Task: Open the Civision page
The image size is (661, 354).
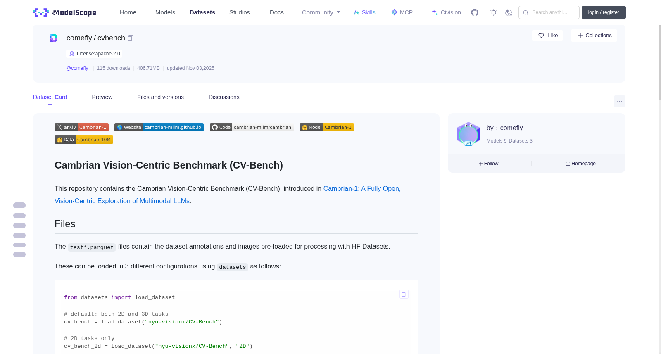Action: point(446,12)
